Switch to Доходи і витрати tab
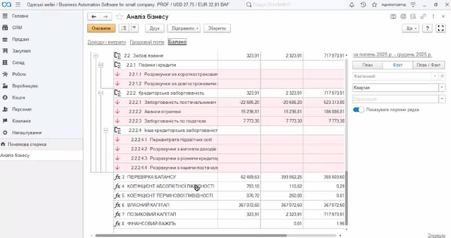 coord(107,42)
